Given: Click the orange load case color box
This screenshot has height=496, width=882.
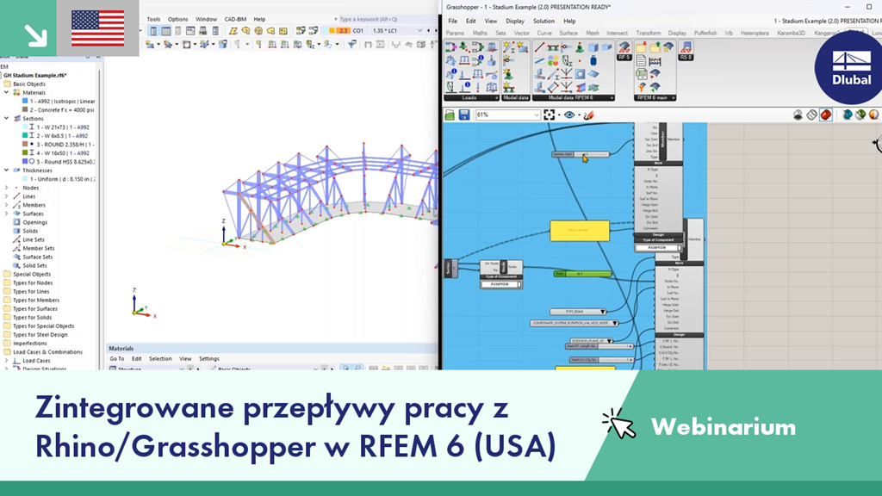Looking at the screenshot, I should pos(343,31).
